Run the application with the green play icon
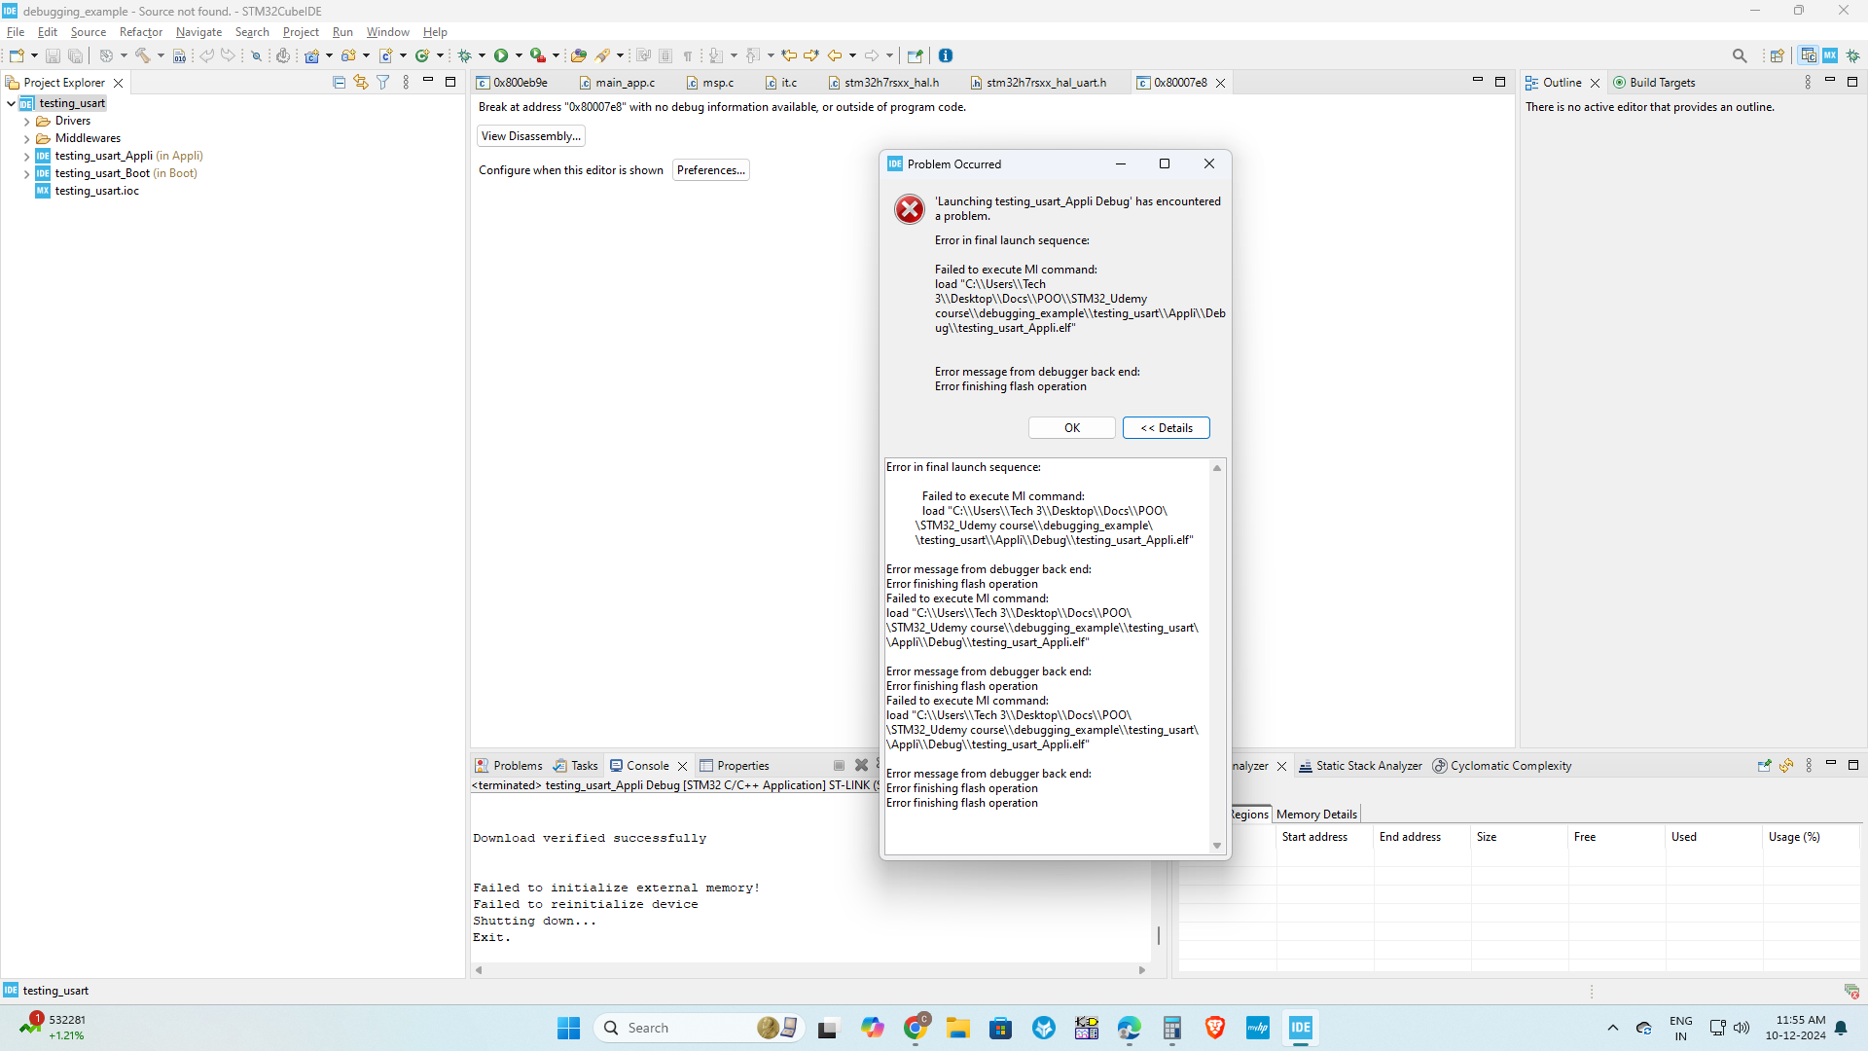Viewport: 1868px width, 1051px height. click(501, 55)
